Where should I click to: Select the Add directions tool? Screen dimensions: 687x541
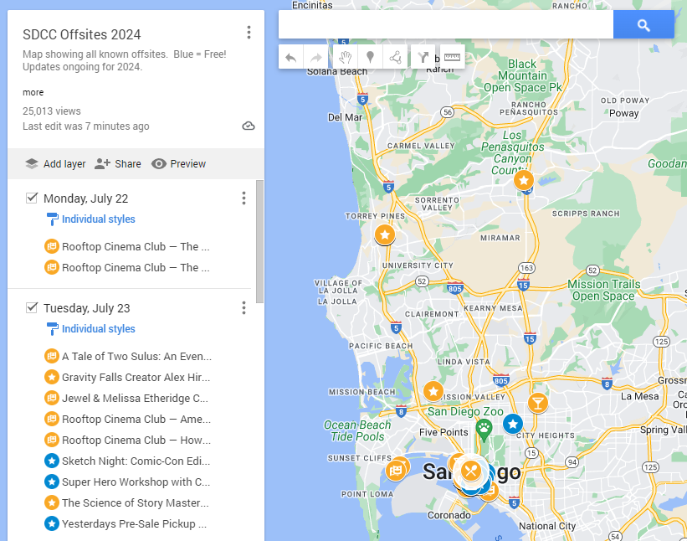point(424,57)
